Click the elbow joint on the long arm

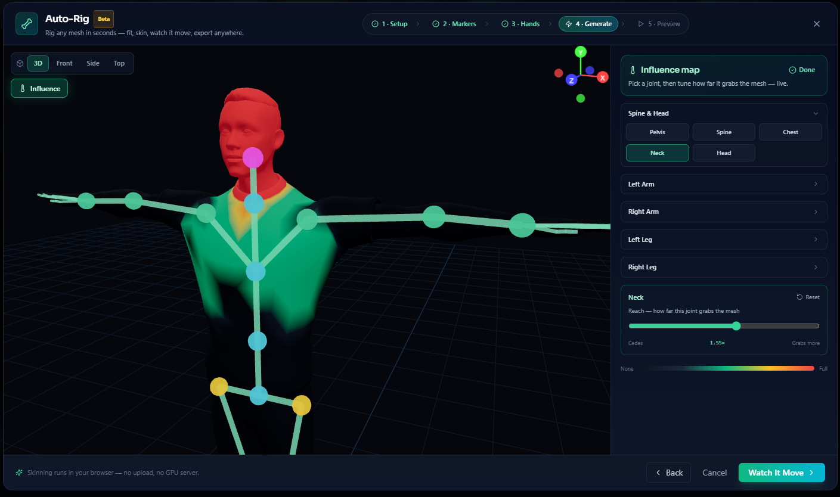click(x=434, y=216)
